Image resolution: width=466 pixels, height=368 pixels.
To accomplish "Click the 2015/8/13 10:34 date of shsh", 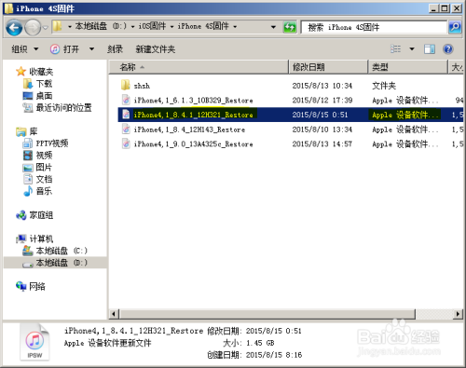I will pyautogui.click(x=322, y=86).
